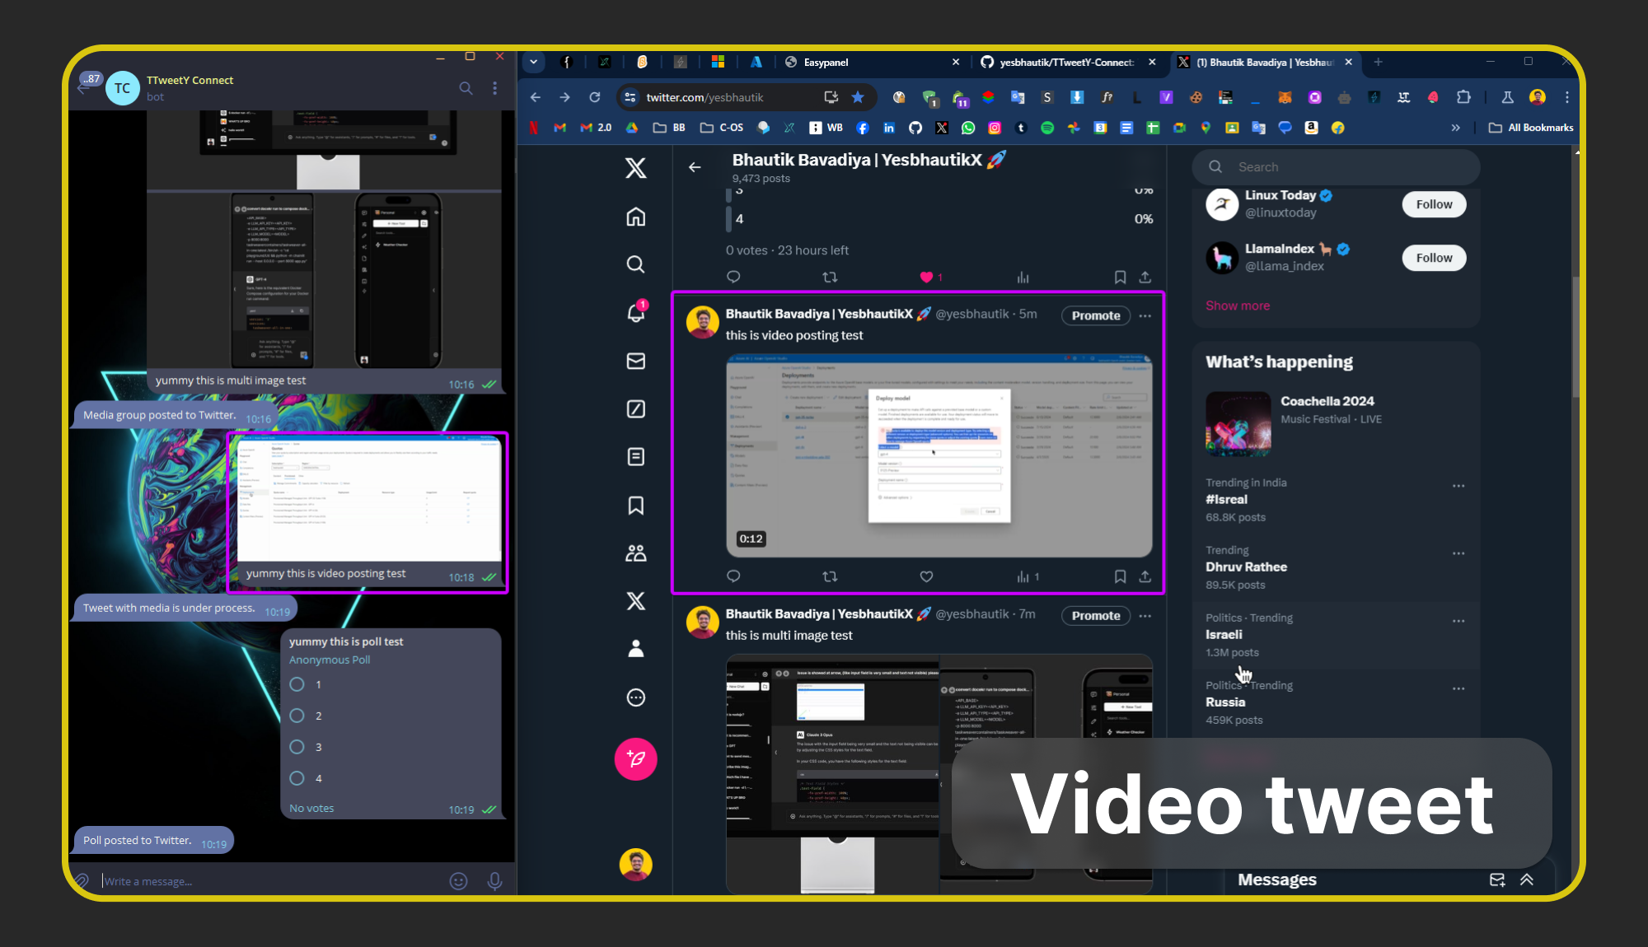Select poll option 1 radio button
The width and height of the screenshot is (1648, 947).
297,684
